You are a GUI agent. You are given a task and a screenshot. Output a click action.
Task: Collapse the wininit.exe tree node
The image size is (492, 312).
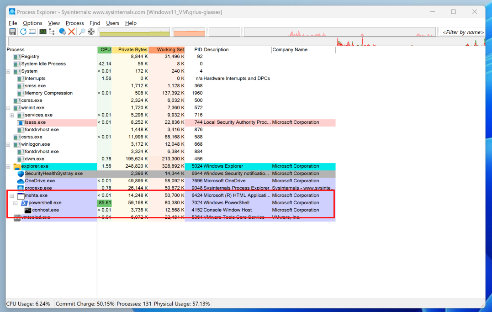(8, 108)
